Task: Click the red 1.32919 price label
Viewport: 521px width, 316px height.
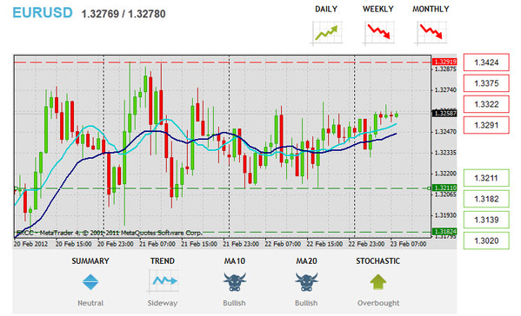Action: [x=444, y=62]
